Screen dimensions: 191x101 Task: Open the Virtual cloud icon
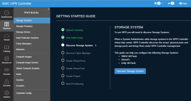pos(7,36)
